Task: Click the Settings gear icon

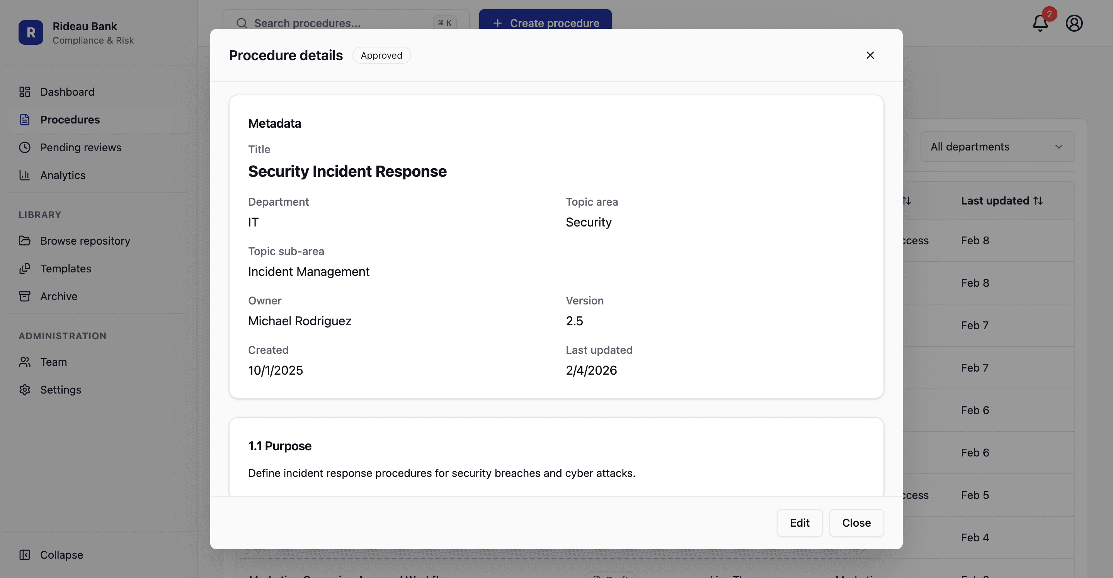Action: pos(25,389)
